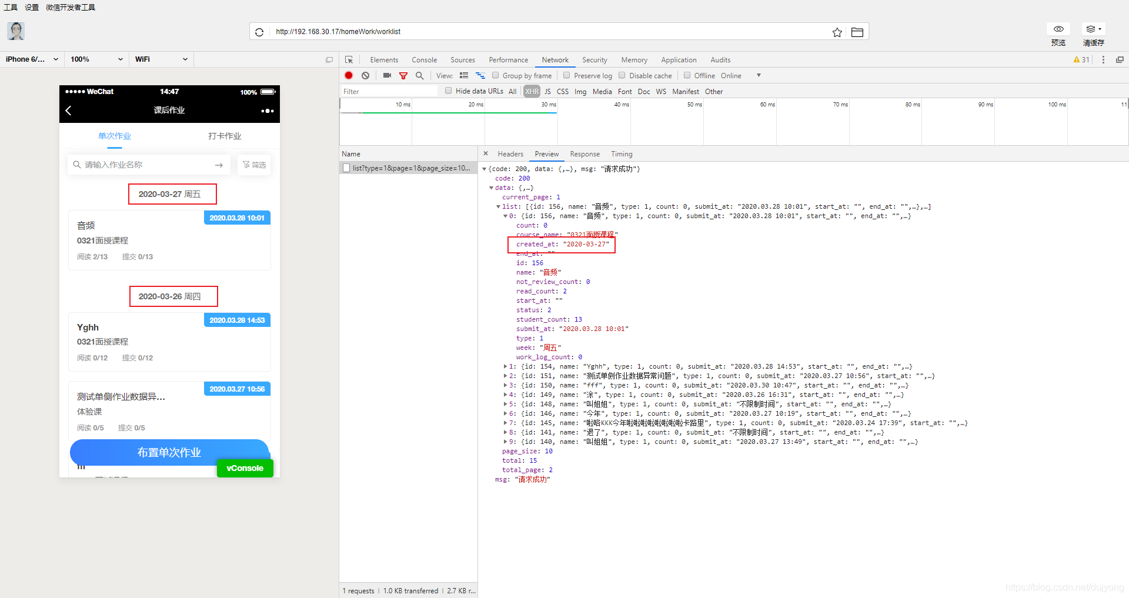Open the folder icon next to URL bar

[857, 32]
